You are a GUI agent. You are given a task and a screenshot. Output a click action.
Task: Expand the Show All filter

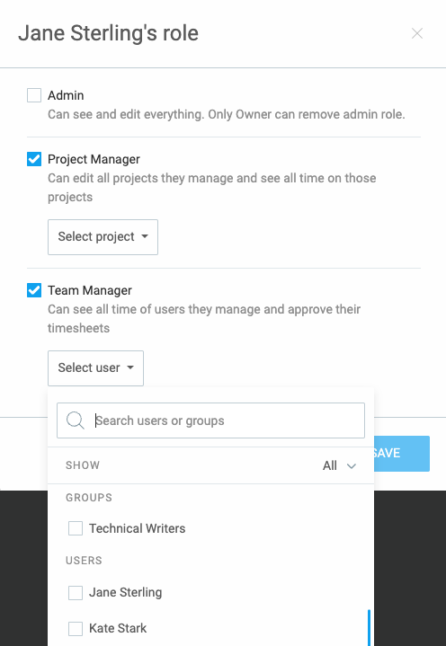339,465
